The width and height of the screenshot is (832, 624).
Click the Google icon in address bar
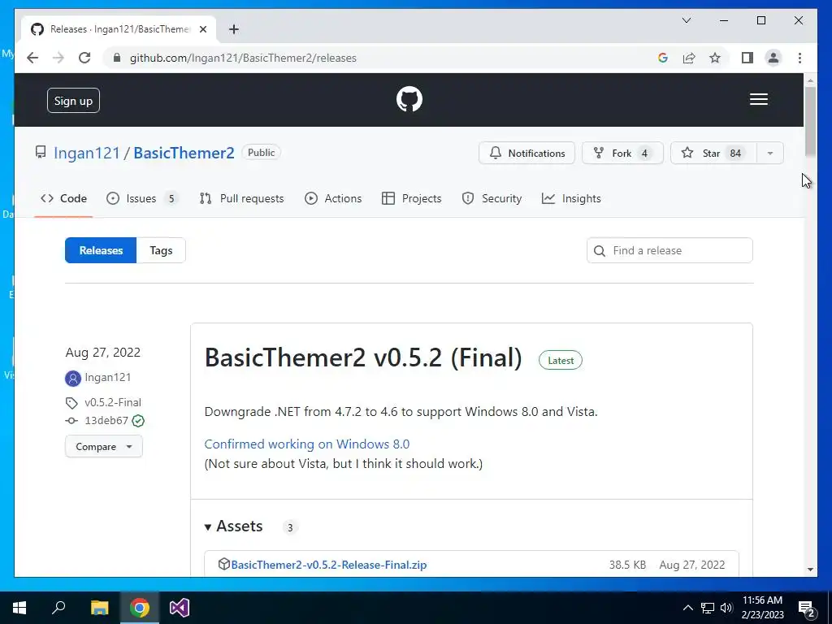[663, 58]
